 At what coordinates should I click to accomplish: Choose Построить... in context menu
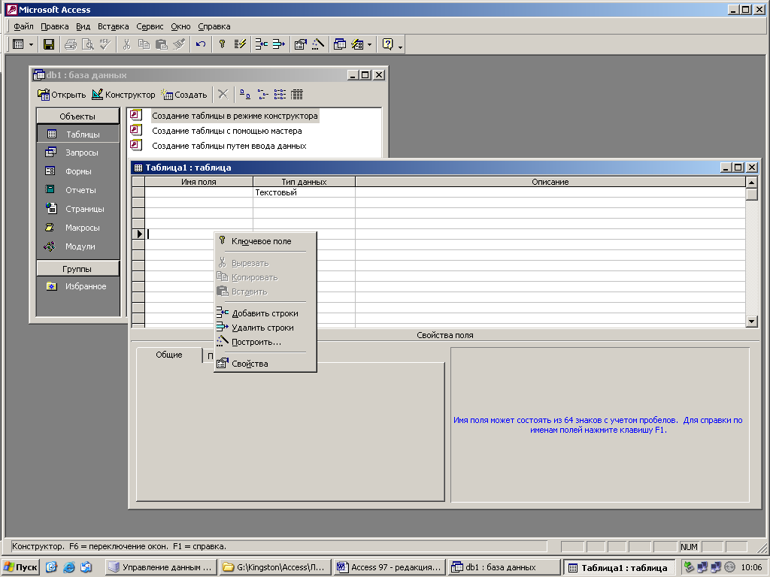point(265,342)
